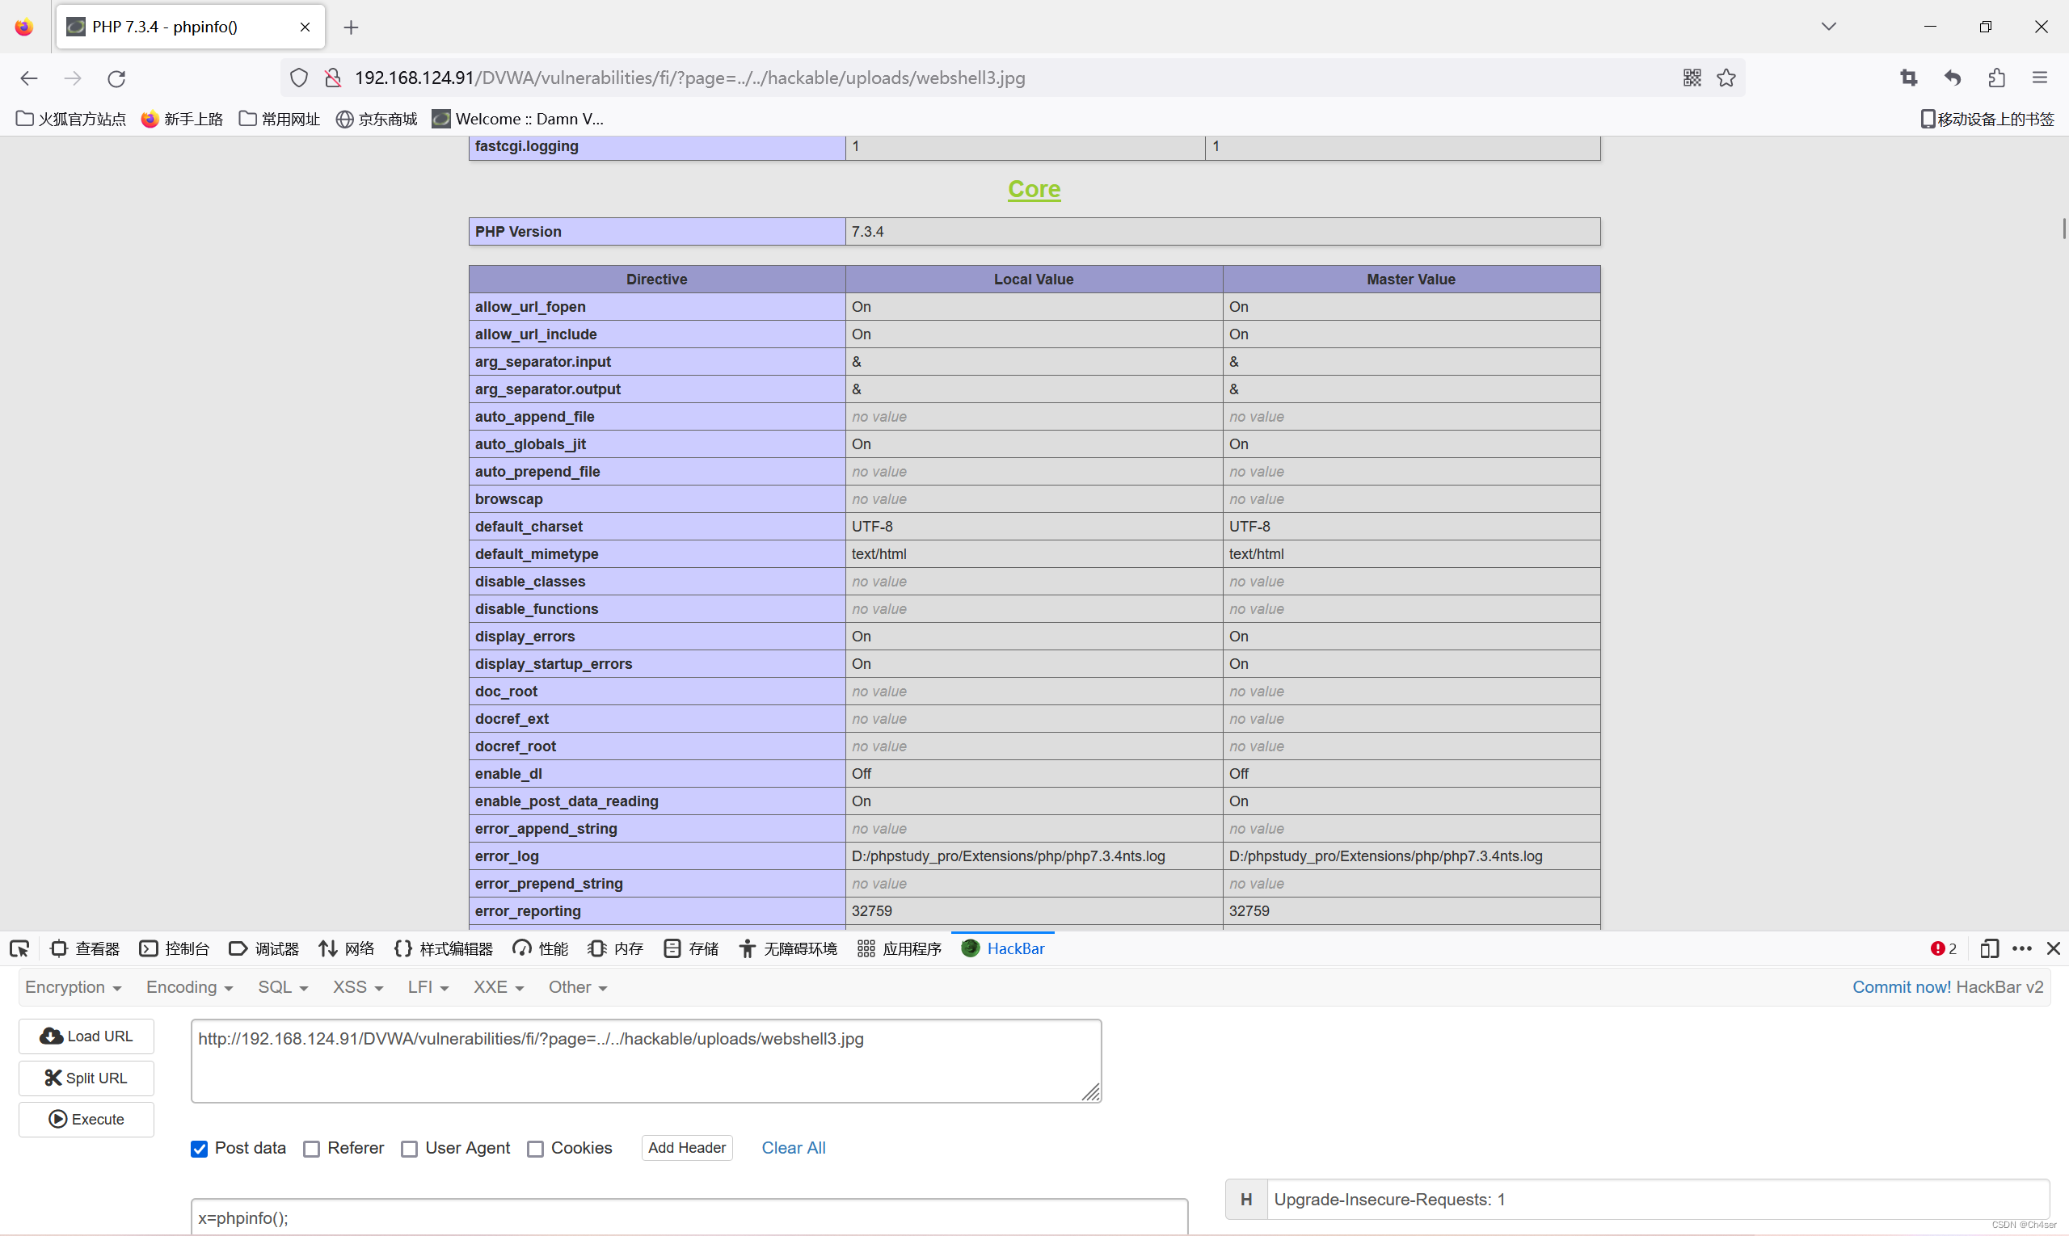Click the Split URL button
This screenshot has height=1236, width=2069.
(86, 1078)
